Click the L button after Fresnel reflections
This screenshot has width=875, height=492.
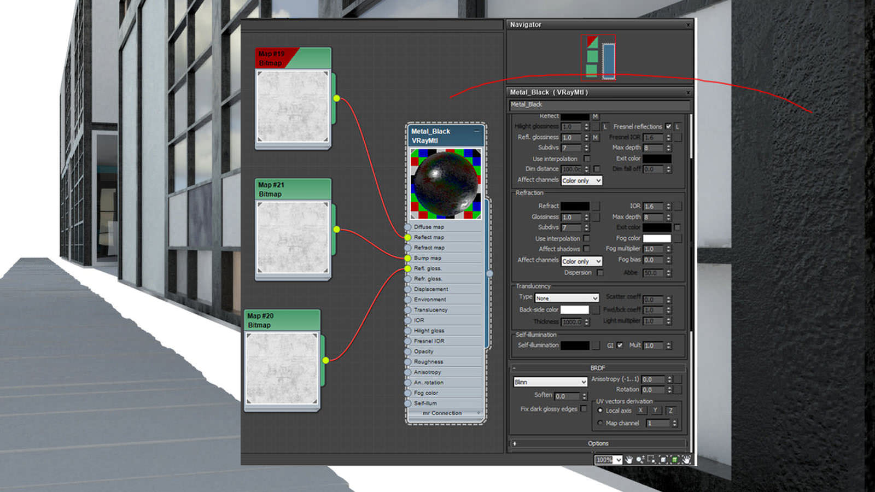(678, 126)
